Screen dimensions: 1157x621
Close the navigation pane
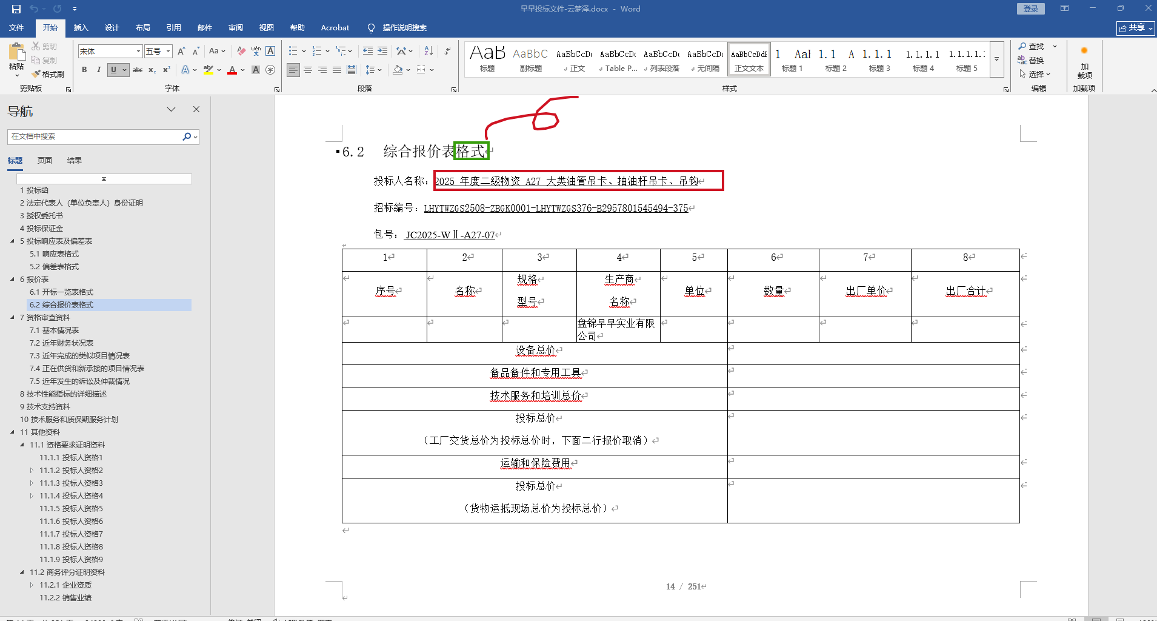[x=196, y=109]
